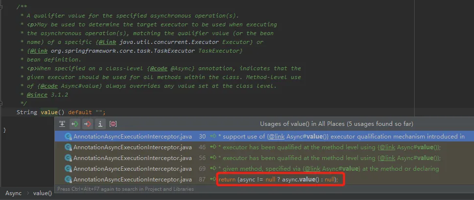Toggle the 'i' import statements filter
This screenshot has height=200, width=474.
coord(100,124)
